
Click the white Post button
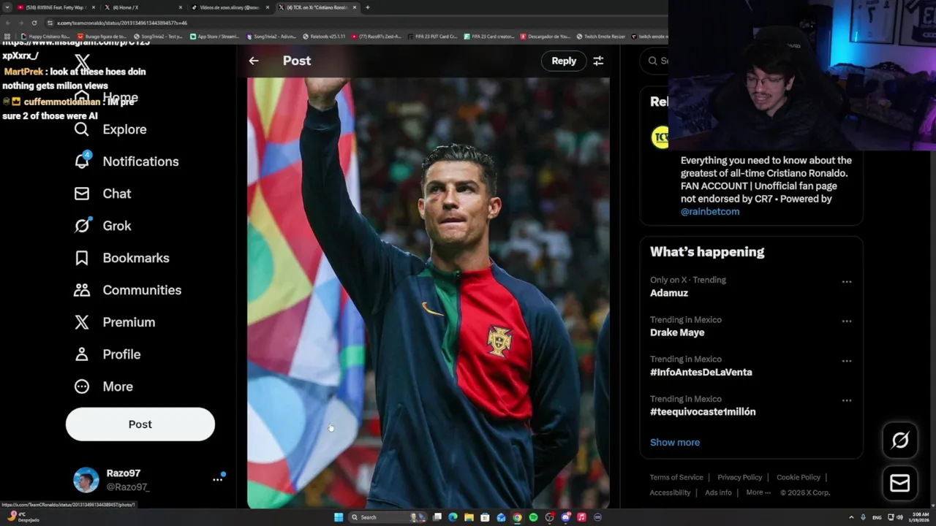pos(140,424)
